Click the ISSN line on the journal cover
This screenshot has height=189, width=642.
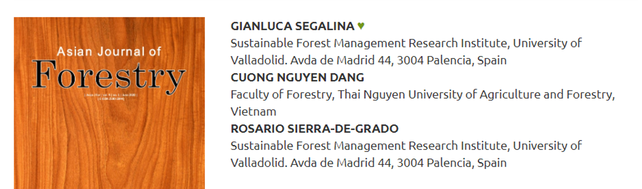point(111,99)
